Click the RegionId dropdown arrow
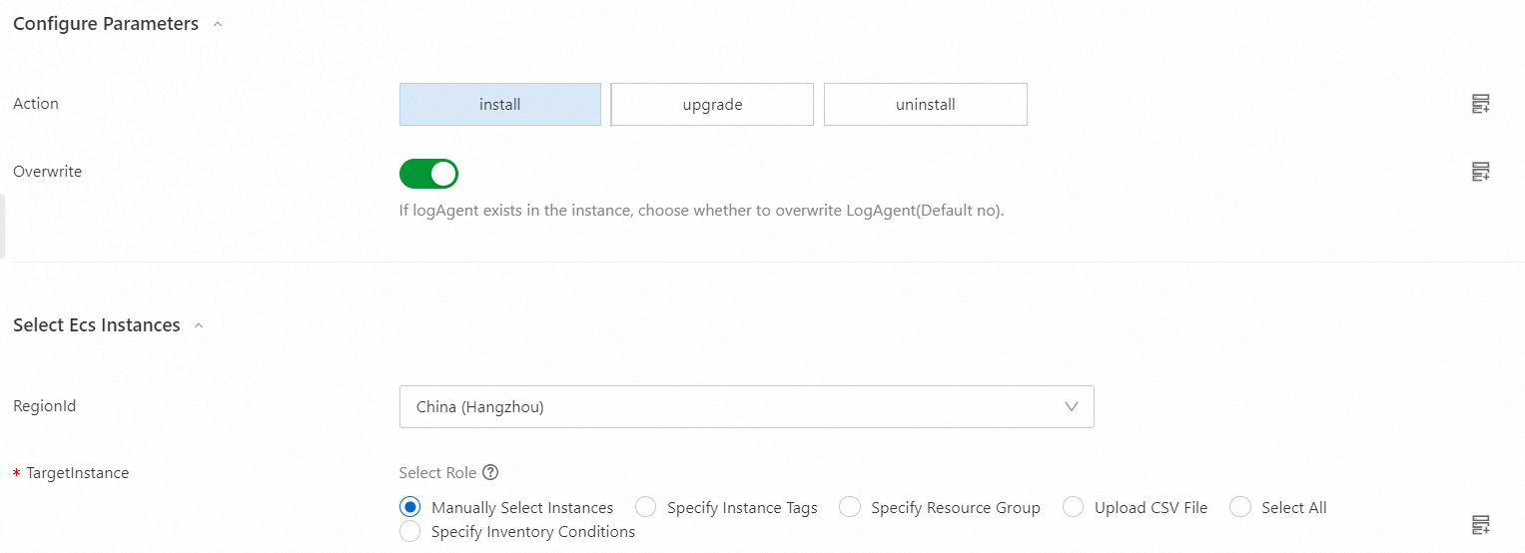Image resolution: width=1525 pixels, height=553 pixels. point(1072,407)
